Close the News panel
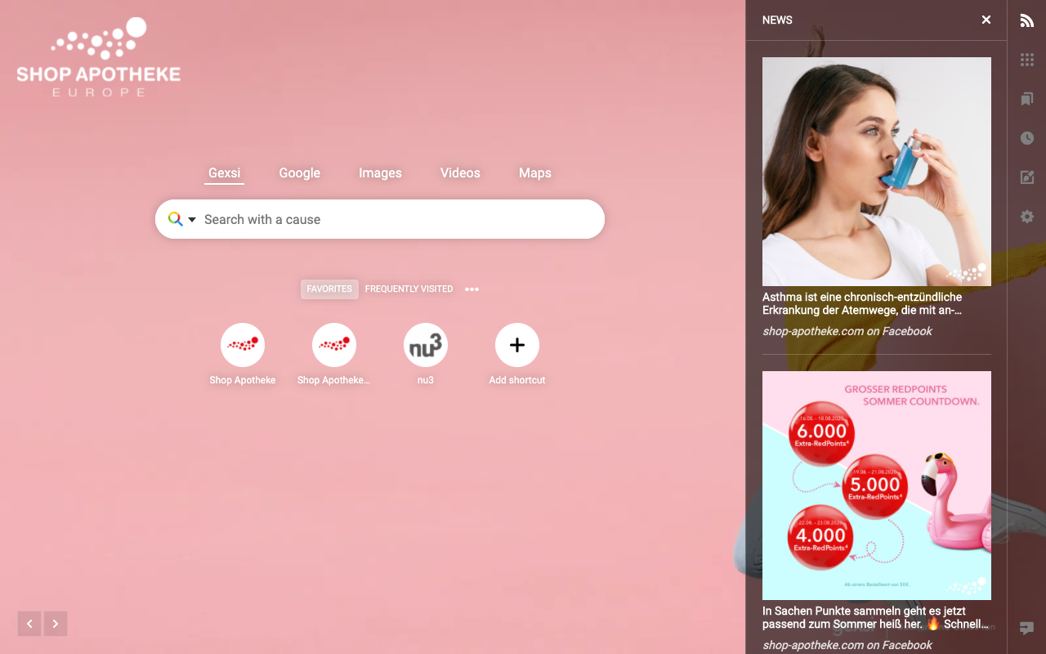Screen dimensions: 1046x654 point(986,20)
